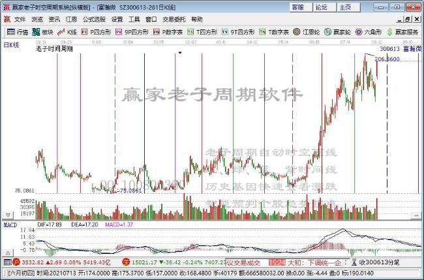Click the 时间:20210713 status bar entry

55,273
